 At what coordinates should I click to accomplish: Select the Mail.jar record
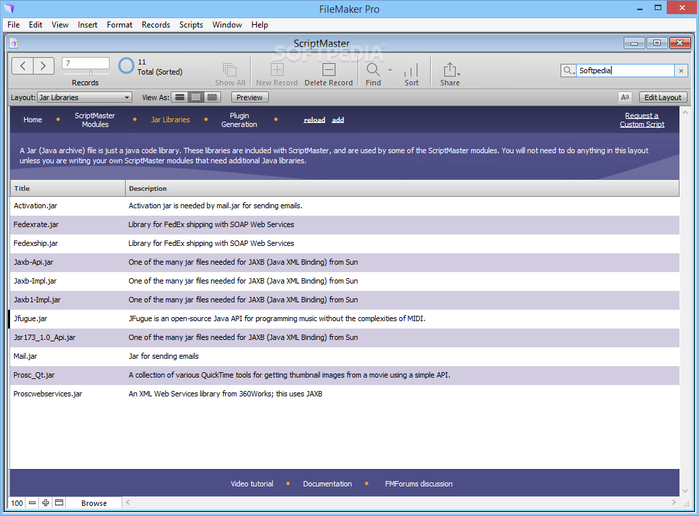click(x=345, y=356)
